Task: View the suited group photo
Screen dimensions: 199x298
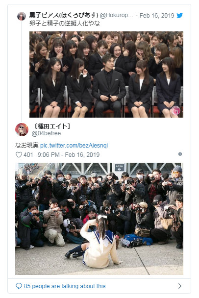Action: (106, 74)
